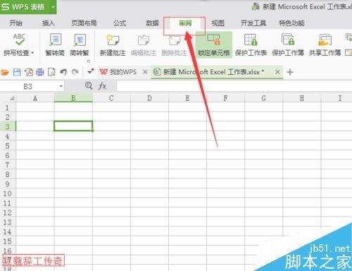Image resolution: width=352 pixels, height=271 pixels.
Task: Select row 10 header
Action: tap(8, 193)
